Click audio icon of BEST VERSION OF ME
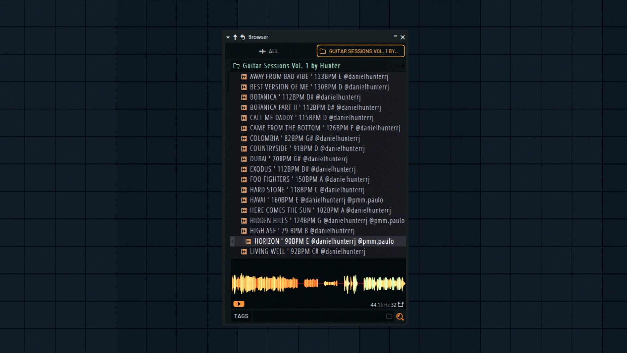Viewport: 627px width, 353px height. (x=244, y=87)
